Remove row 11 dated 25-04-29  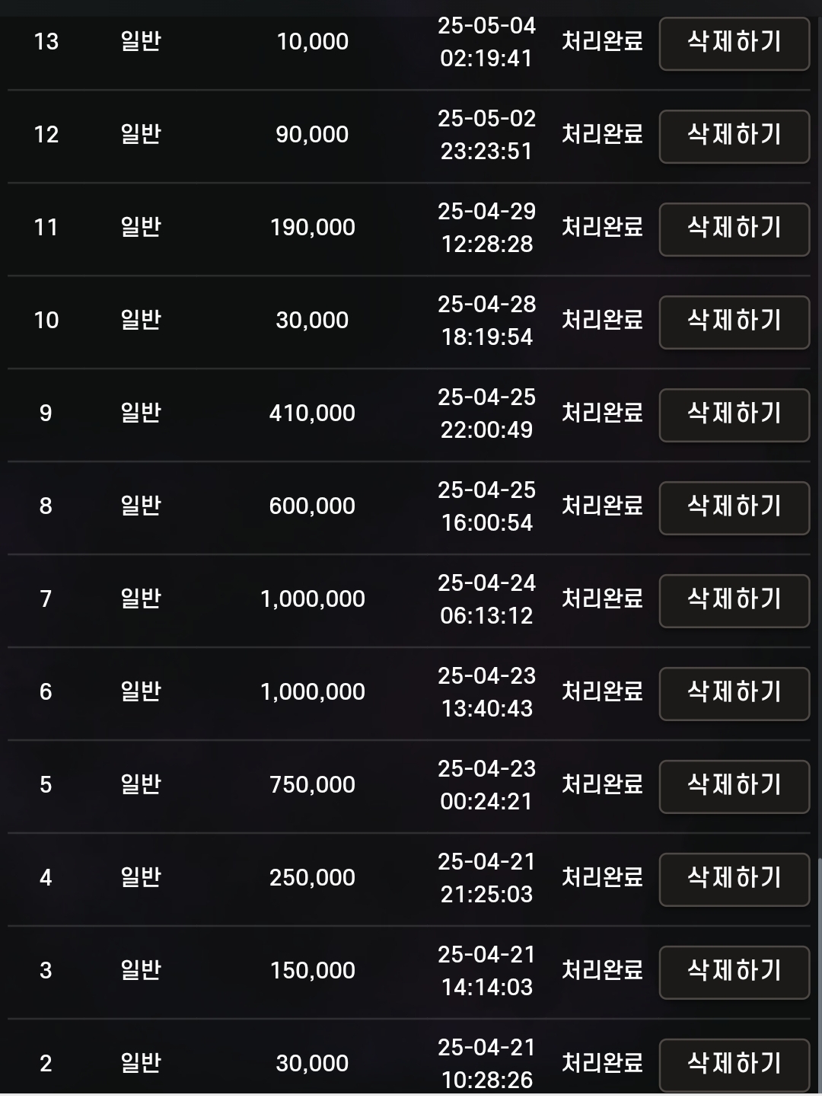(734, 229)
